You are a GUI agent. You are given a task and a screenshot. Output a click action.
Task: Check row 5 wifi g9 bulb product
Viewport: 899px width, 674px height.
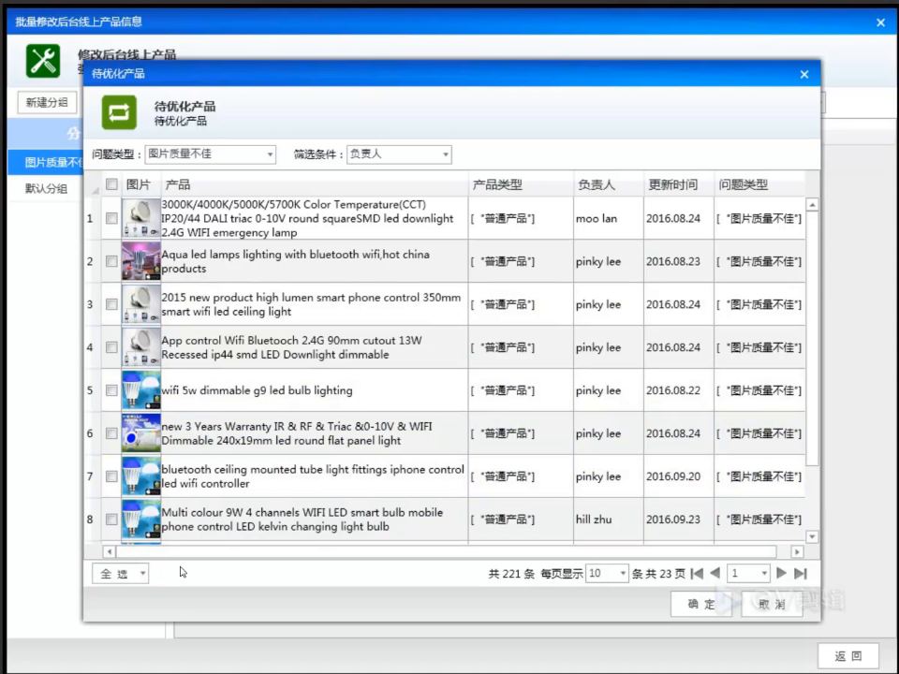click(x=111, y=390)
